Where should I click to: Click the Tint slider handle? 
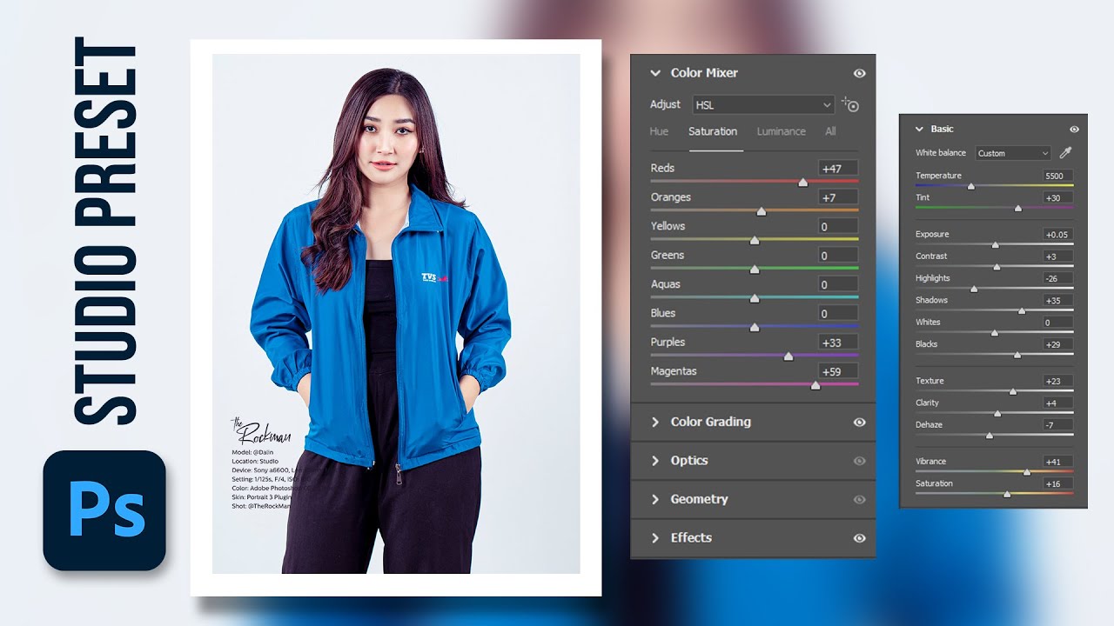pyautogui.click(x=1018, y=209)
